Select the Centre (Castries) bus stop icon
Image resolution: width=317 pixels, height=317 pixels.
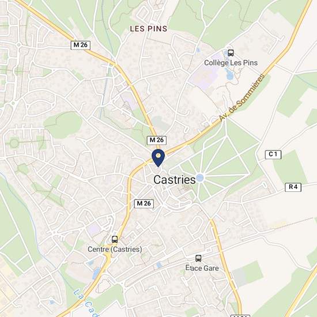coord(115,239)
